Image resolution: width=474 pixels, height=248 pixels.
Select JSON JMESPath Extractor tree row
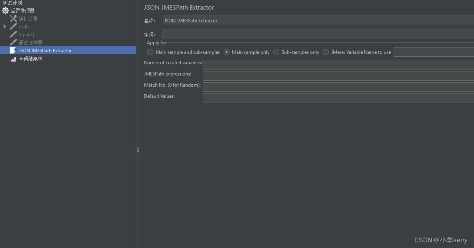coord(68,50)
